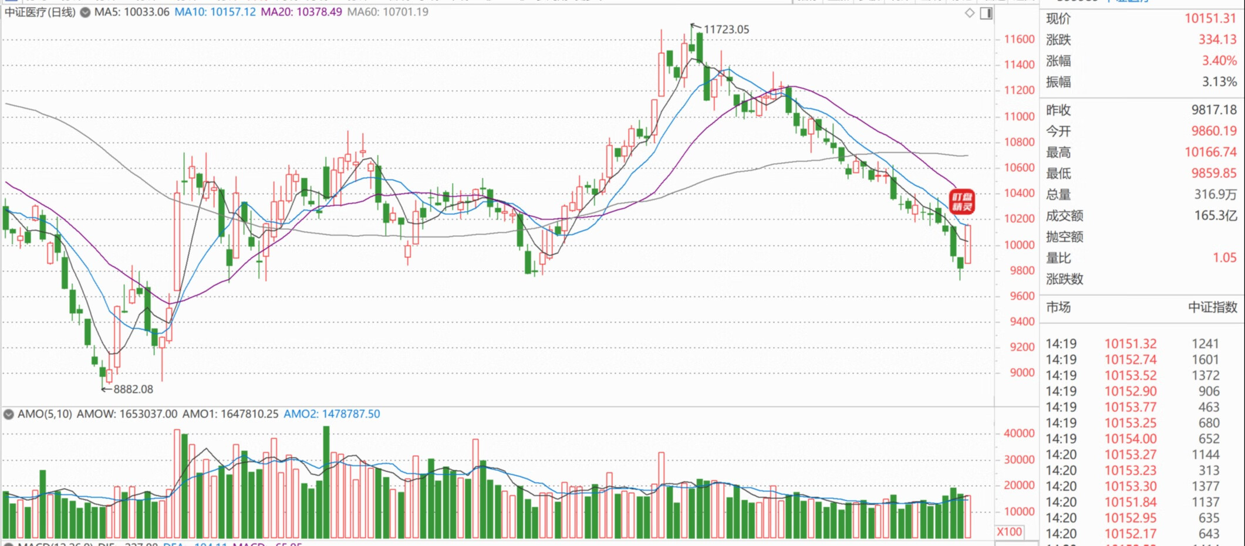1245x546 pixels.
Task: Expand the MA indicator dropdown next to 中证医疗(日线)
Action: 85,12
